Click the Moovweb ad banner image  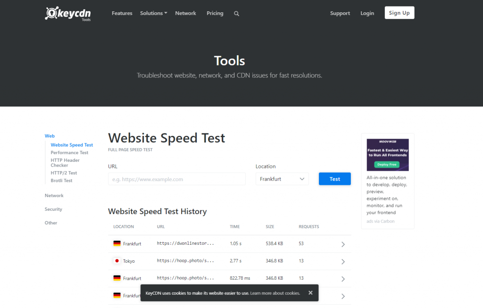coord(387,154)
